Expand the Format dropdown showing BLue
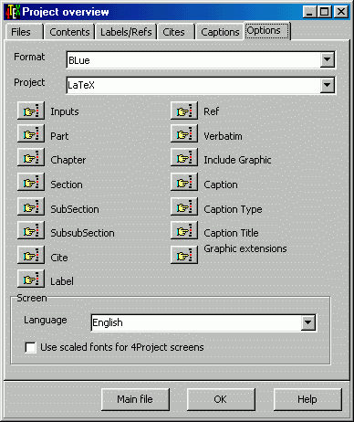The width and height of the screenshot is (354, 422). point(328,59)
